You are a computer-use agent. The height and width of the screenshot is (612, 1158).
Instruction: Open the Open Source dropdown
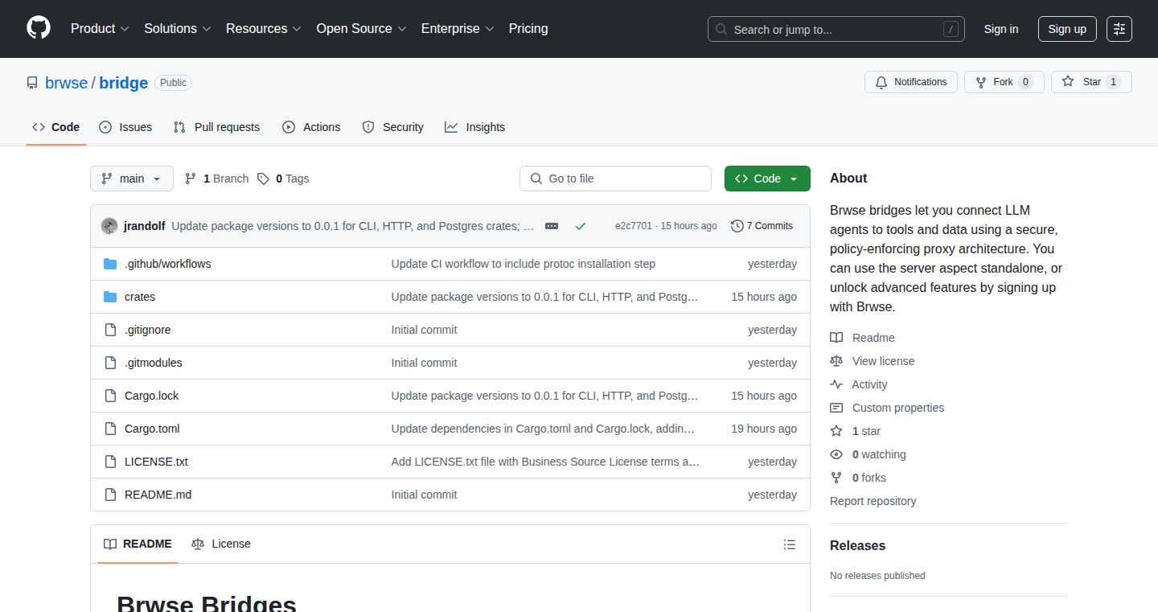[362, 29]
